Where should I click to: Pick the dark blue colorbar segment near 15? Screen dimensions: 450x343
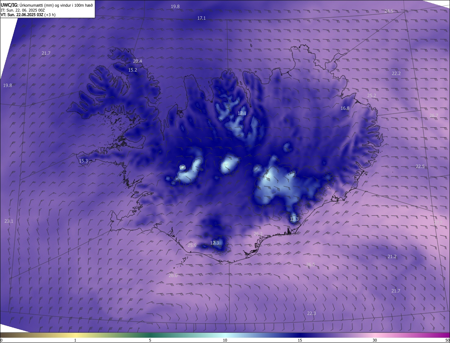tap(300, 335)
